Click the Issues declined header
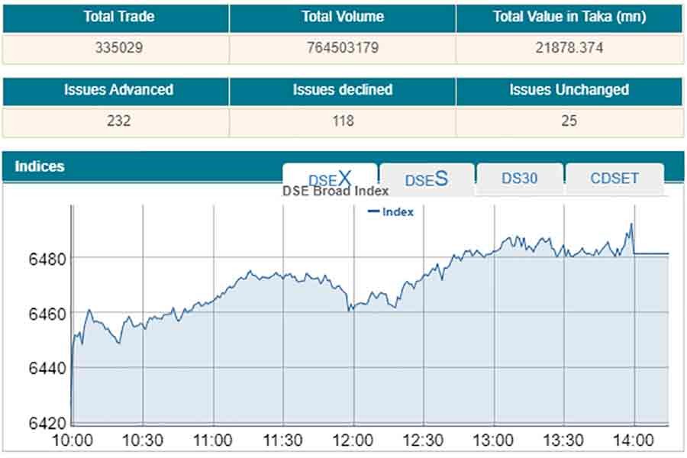 [343, 89]
